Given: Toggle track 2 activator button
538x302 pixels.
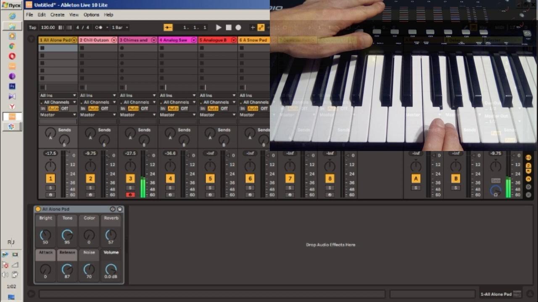Looking at the screenshot, I should (x=90, y=179).
